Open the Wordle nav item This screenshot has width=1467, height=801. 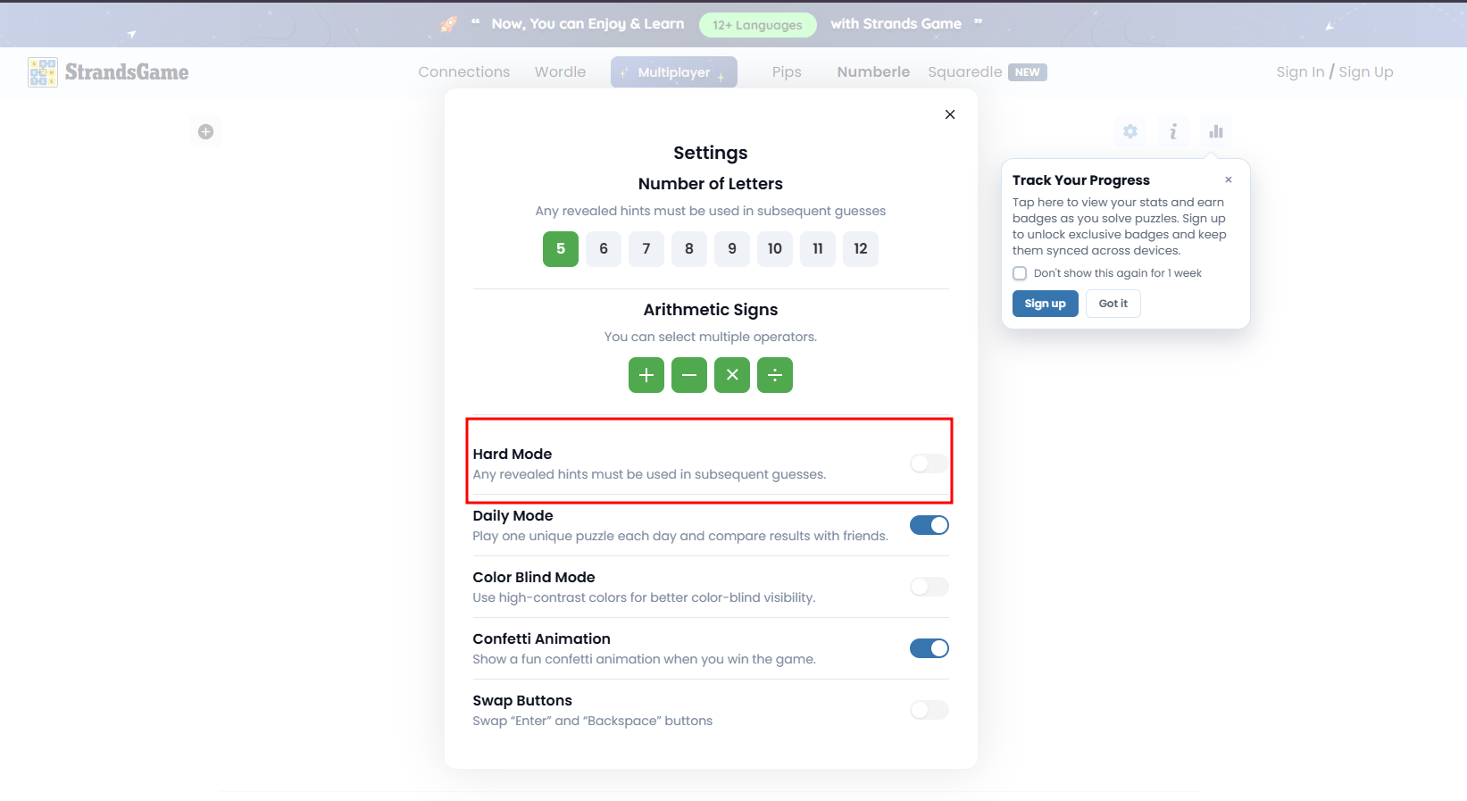click(561, 72)
